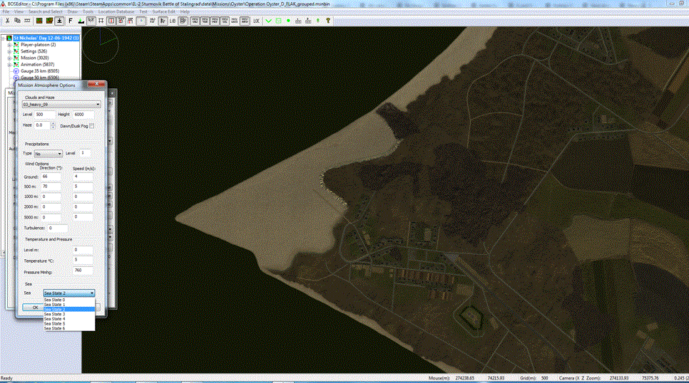Click the Cut scissors toolbar icon
Image resolution: width=689 pixels, height=383 pixels.
click(x=7, y=21)
